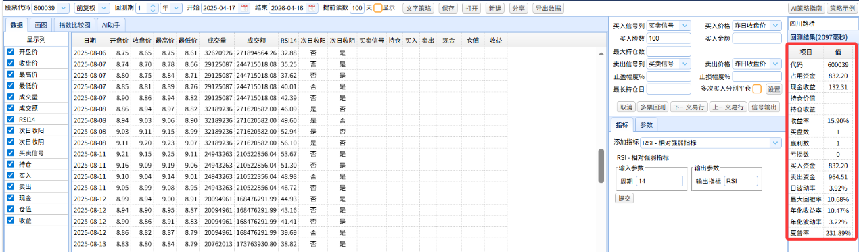Toggle the 收盘价 column checkbox
Image resolution: width=859 pixels, height=252 pixels.
coord(10,63)
